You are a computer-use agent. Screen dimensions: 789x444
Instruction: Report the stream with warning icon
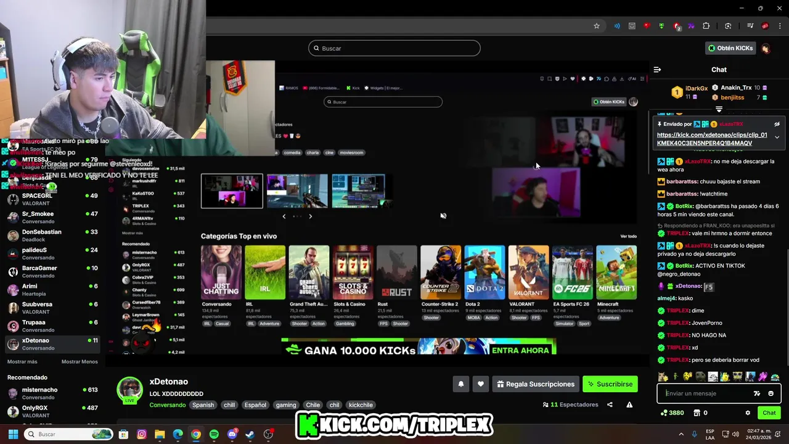629,405
